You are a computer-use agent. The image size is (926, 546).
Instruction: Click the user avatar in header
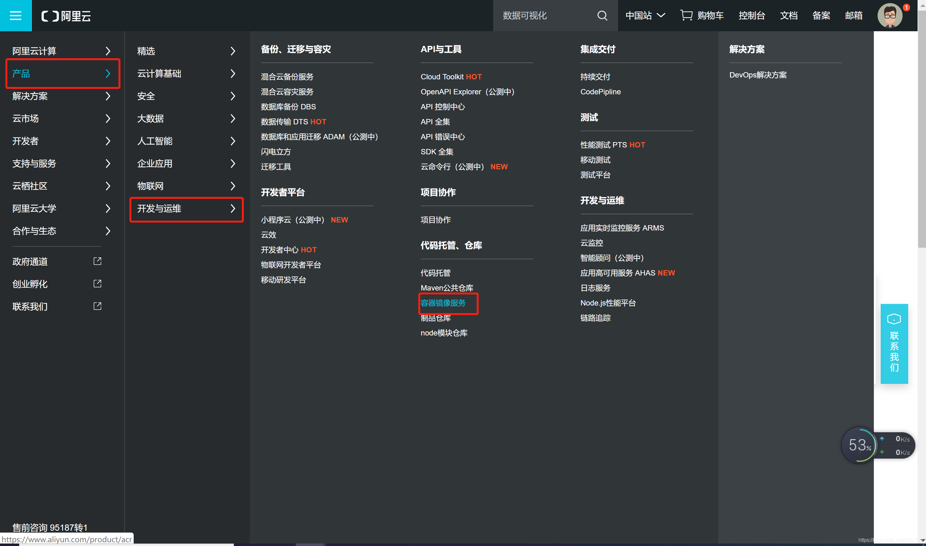tap(889, 15)
